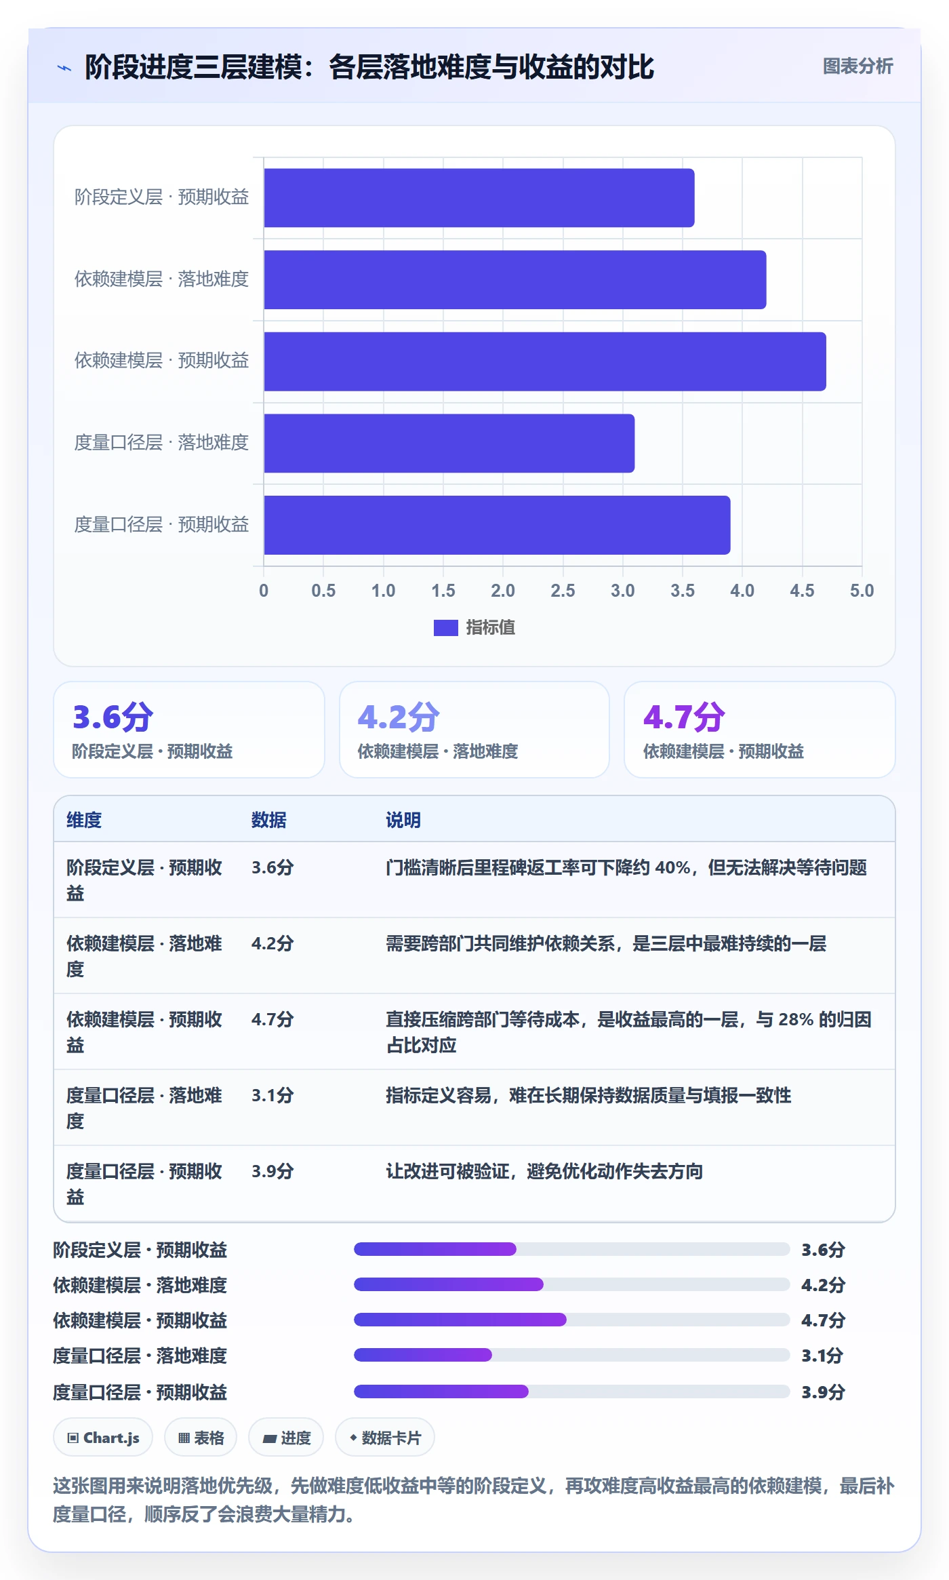The height and width of the screenshot is (1580, 949).
Task: Click the 度量口径层 · 预期收益 progress bar
Action: (572, 1391)
